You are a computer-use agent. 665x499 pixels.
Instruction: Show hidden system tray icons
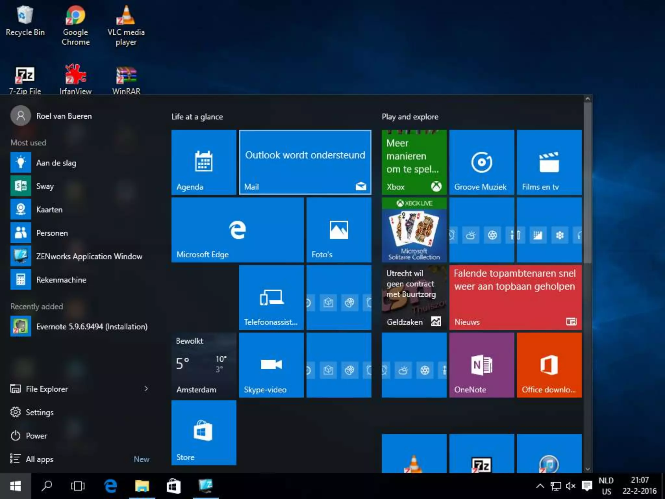click(540, 486)
